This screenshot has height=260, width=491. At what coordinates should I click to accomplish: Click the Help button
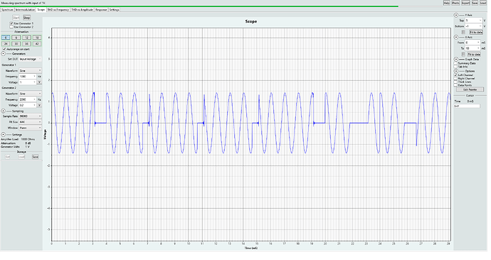pos(446,3)
